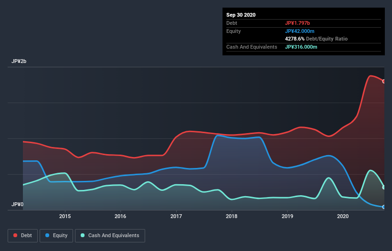Toggle the Equity series legend button
This screenshot has height=251, width=392.
56,236
